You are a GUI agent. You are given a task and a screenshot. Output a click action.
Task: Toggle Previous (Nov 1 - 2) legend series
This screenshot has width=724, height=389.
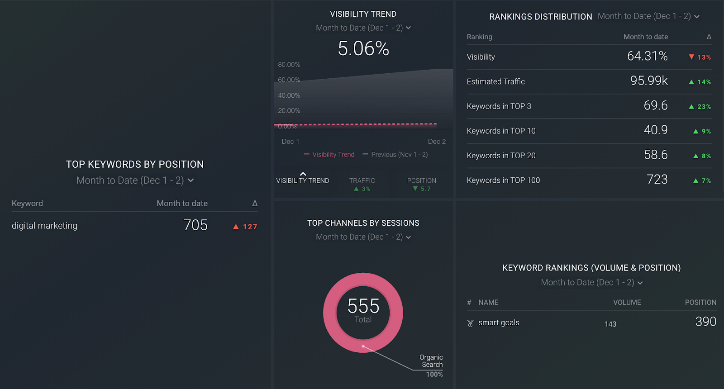click(x=395, y=155)
